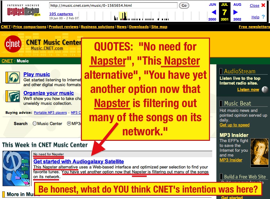270x199 pixels.
Task: Click the AudioStream Listen now play button
Action: [265, 89]
